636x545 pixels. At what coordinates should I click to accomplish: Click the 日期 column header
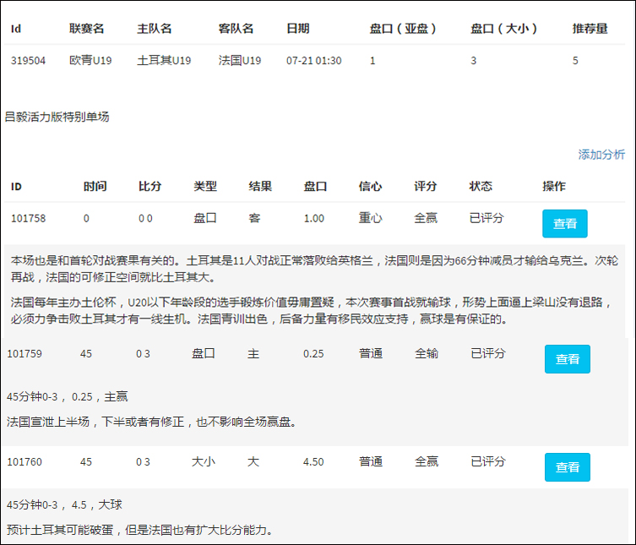click(297, 29)
